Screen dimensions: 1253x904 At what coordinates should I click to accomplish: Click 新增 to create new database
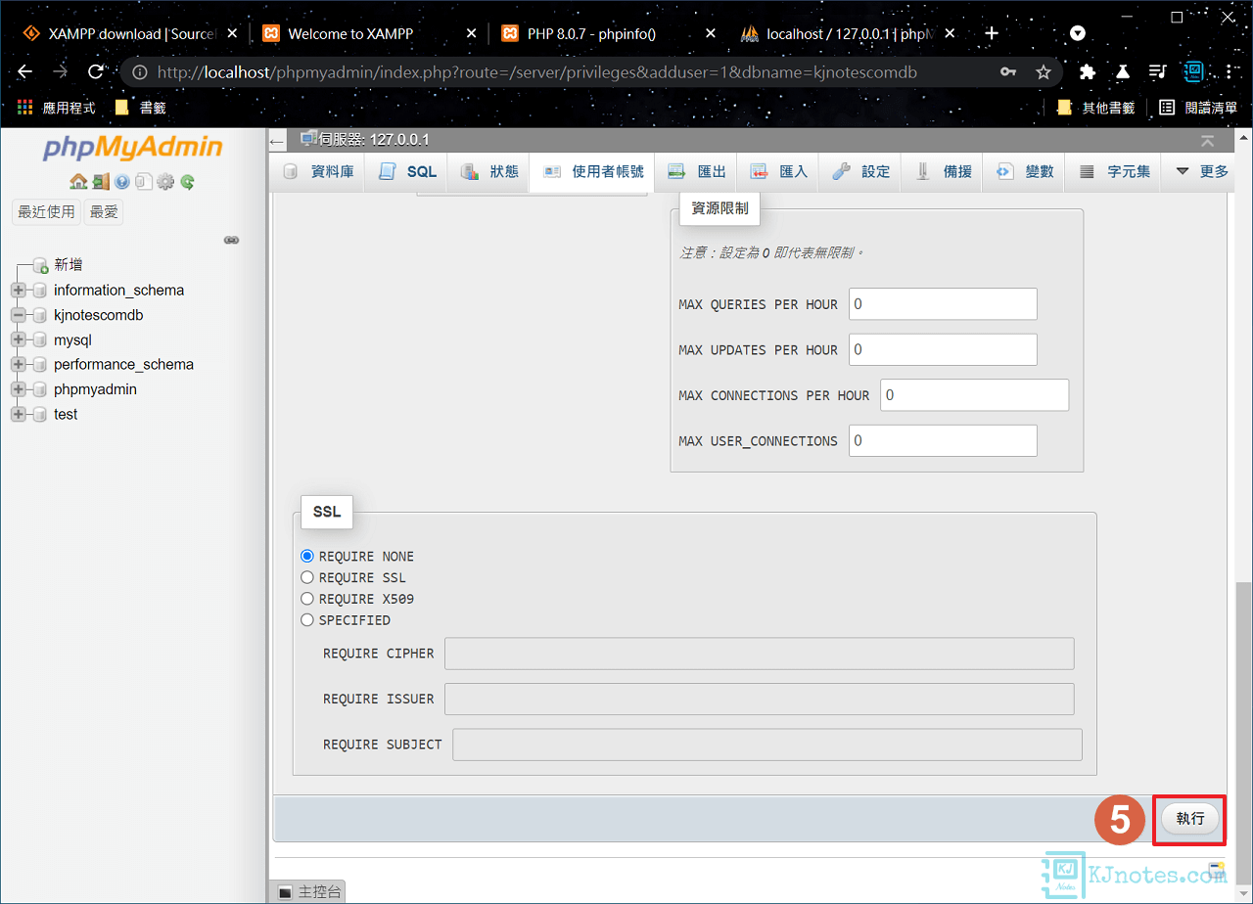69,265
